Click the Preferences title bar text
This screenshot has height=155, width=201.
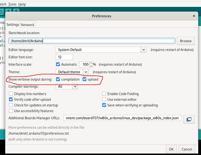coord(101,16)
